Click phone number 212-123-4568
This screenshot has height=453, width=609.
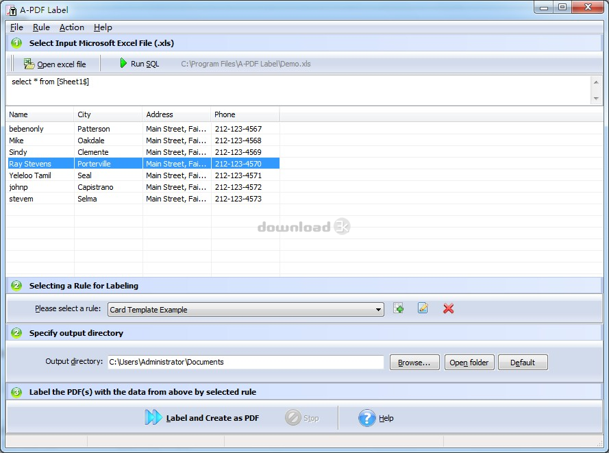pos(238,140)
